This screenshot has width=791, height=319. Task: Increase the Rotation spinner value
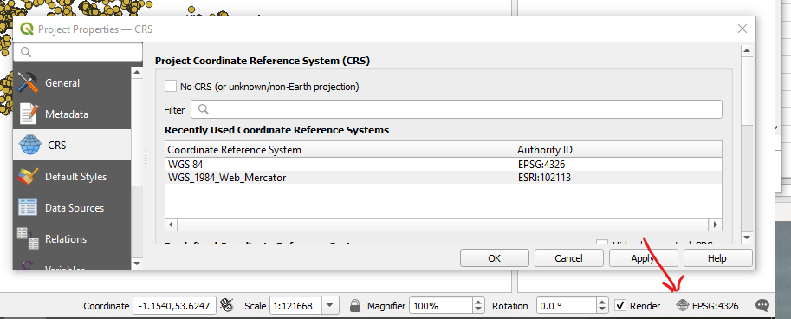[x=603, y=302]
